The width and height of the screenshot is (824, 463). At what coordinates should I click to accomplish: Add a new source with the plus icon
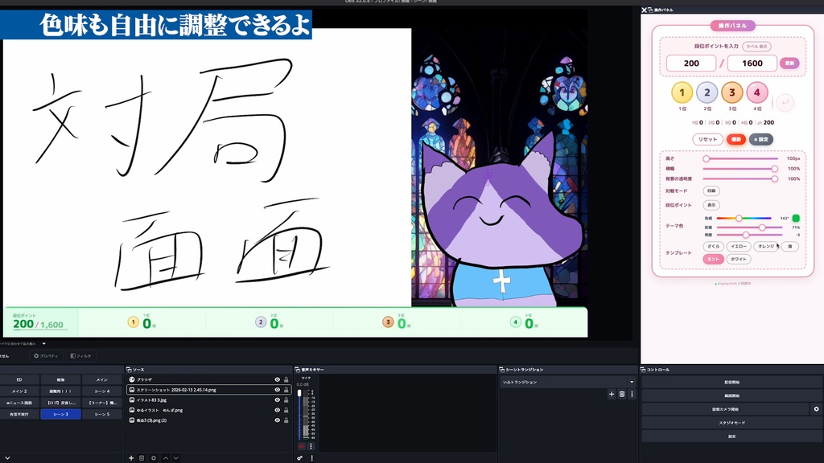pos(130,458)
